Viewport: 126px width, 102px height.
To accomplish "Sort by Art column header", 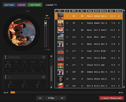I will click(x=60, y=11).
